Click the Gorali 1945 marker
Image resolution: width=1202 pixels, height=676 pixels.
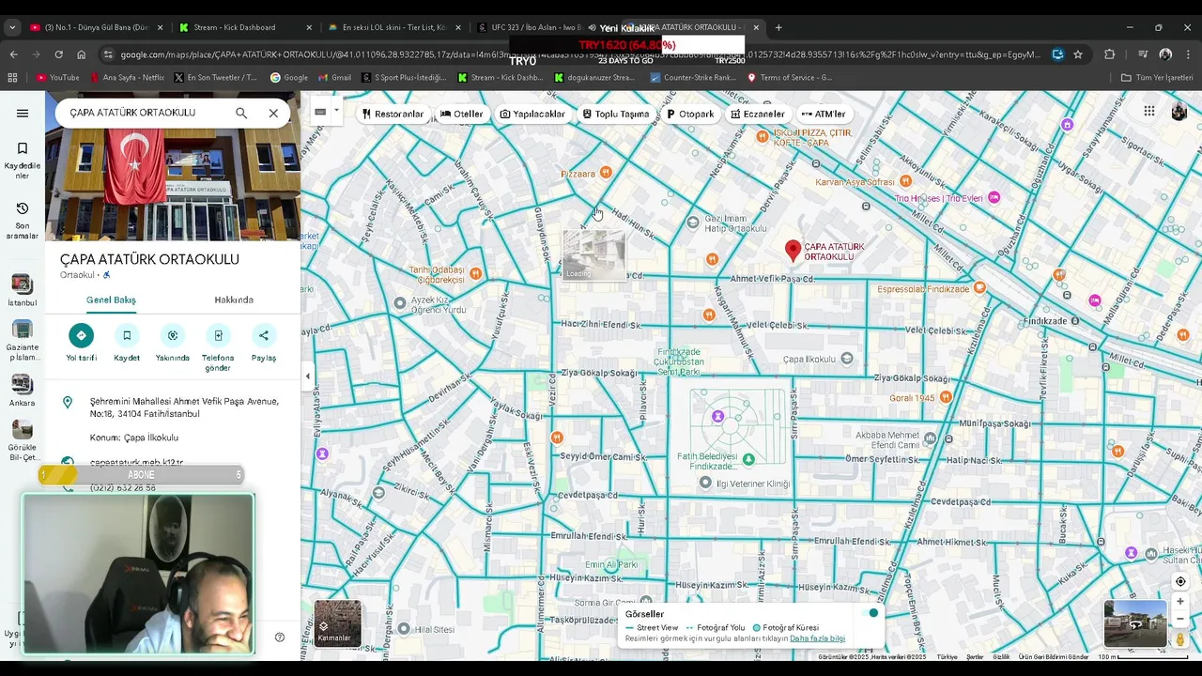pyautogui.click(x=946, y=398)
